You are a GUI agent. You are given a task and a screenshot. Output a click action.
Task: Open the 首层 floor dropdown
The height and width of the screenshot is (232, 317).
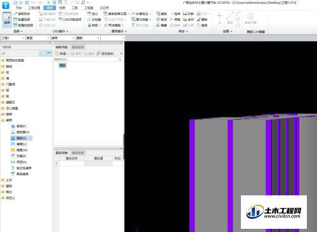click(38, 38)
